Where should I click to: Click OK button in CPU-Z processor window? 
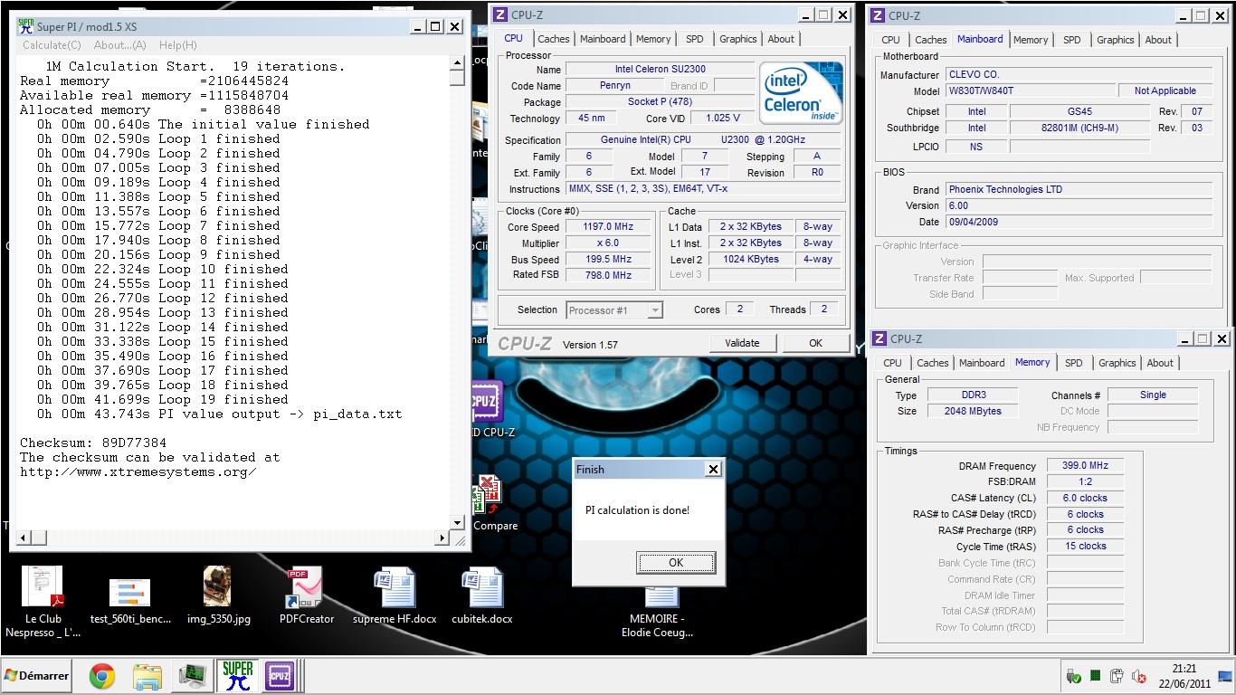click(815, 343)
